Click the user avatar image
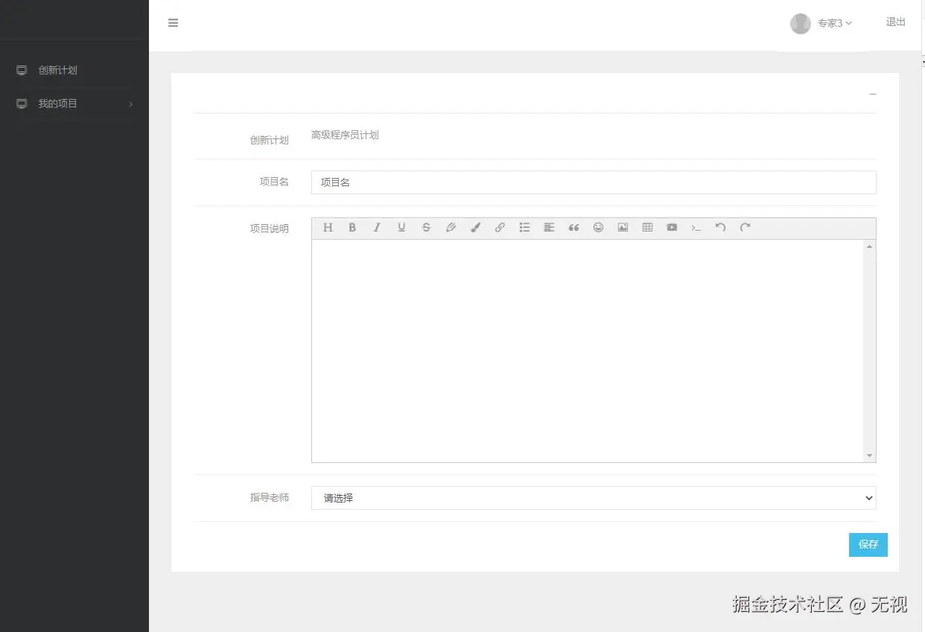 (800, 24)
